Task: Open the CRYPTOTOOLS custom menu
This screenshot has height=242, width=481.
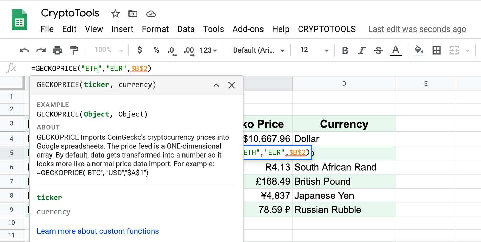Action: coord(327,29)
